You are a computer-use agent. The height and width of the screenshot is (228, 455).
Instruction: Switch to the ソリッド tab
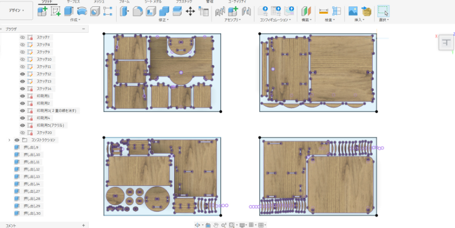[x=48, y=2]
